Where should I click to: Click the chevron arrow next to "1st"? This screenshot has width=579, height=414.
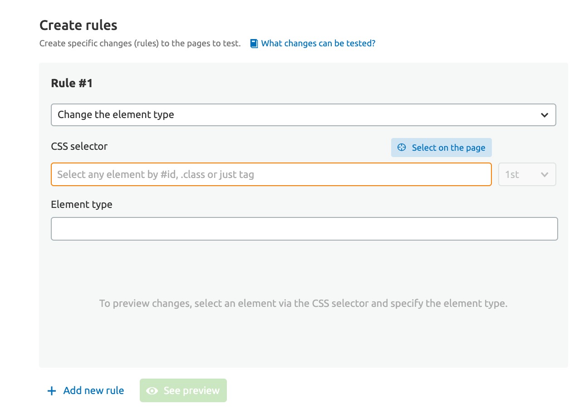[x=545, y=175]
